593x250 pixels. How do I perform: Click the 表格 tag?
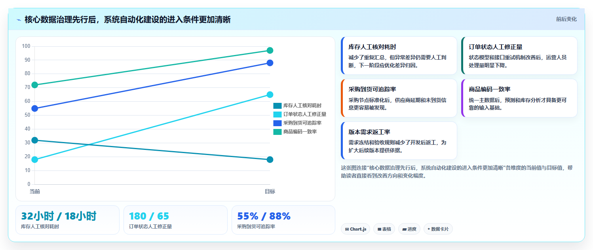(384, 229)
